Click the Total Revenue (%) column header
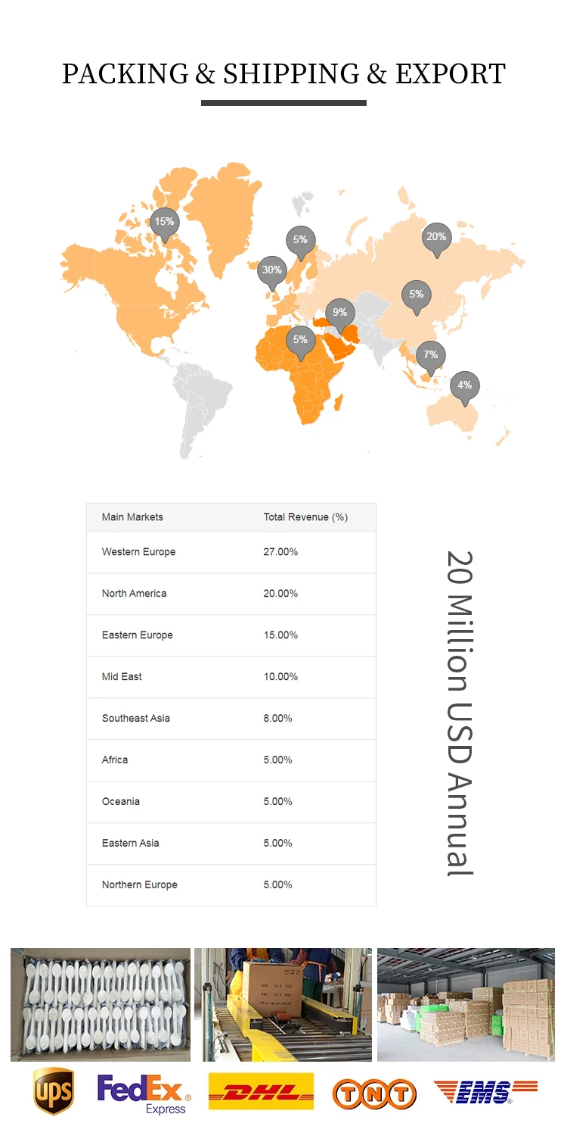 (305, 517)
